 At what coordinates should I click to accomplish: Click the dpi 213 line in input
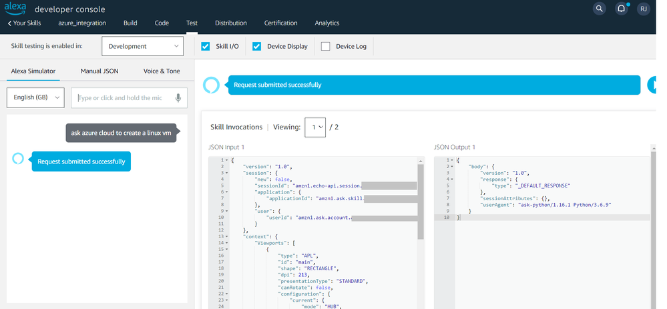[x=294, y=274]
